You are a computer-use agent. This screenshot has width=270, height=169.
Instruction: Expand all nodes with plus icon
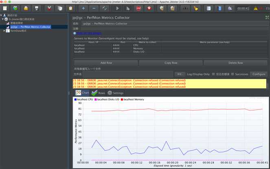[83, 8]
